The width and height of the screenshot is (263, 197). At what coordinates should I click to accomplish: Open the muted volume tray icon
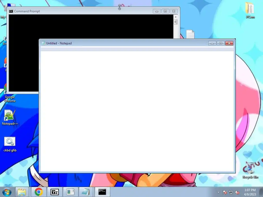[237, 192]
